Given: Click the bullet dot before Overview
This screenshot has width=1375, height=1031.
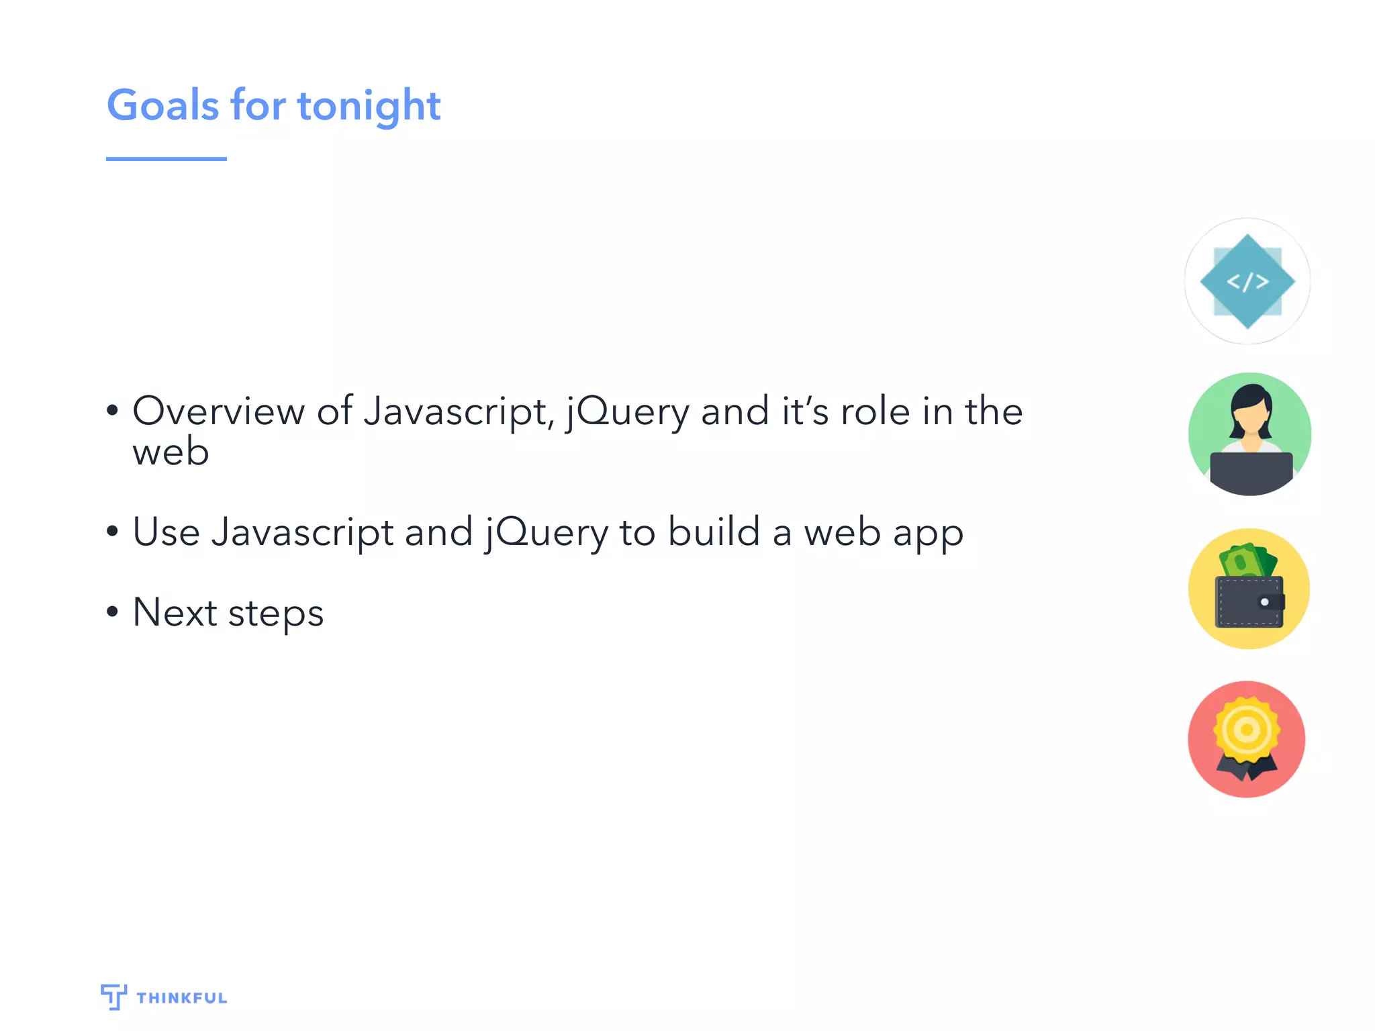Looking at the screenshot, I should pos(112,409).
